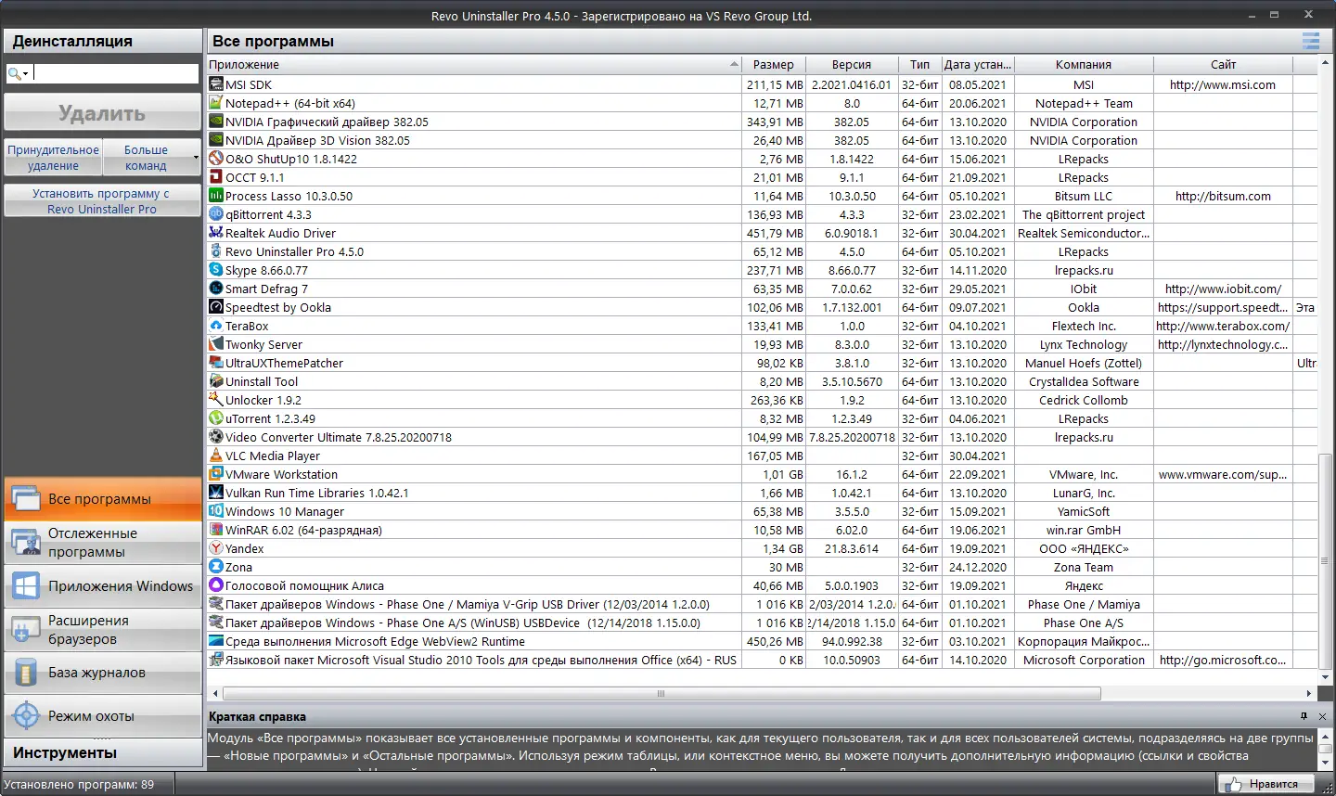This screenshot has width=1336, height=796.
Task: Sort by the Дата установки column header
Action: [978, 64]
